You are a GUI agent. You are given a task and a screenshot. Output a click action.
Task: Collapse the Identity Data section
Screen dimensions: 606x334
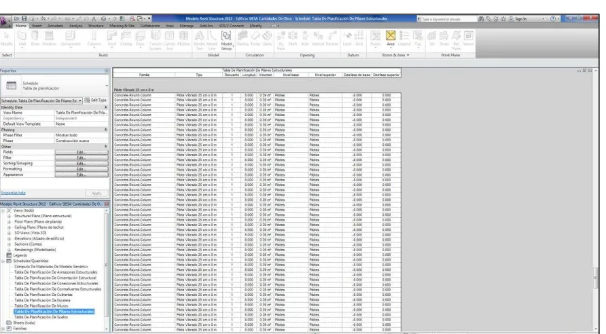pyautogui.click(x=105, y=107)
